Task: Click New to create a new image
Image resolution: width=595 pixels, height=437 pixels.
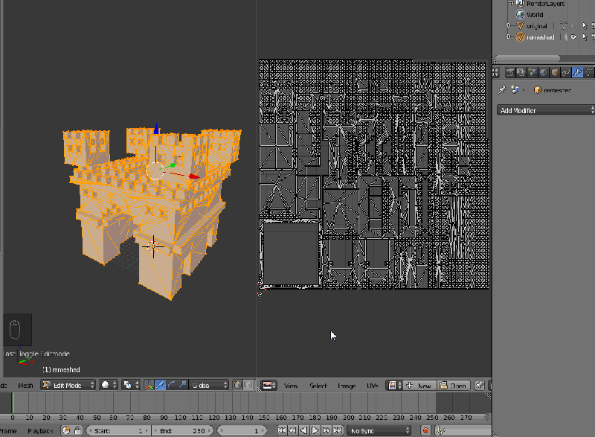Action: point(420,385)
